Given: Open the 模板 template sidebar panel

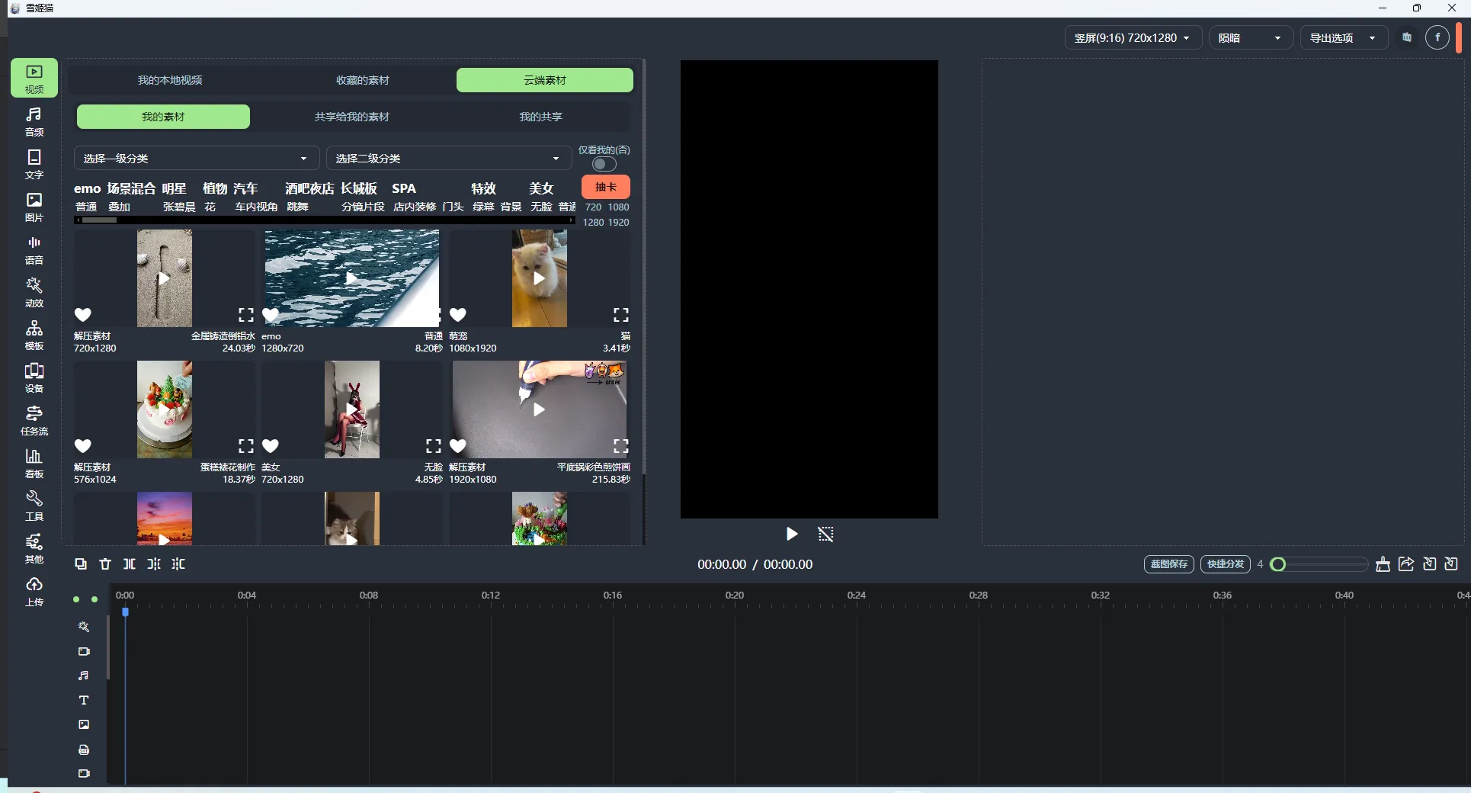Looking at the screenshot, I should point(34,334).
